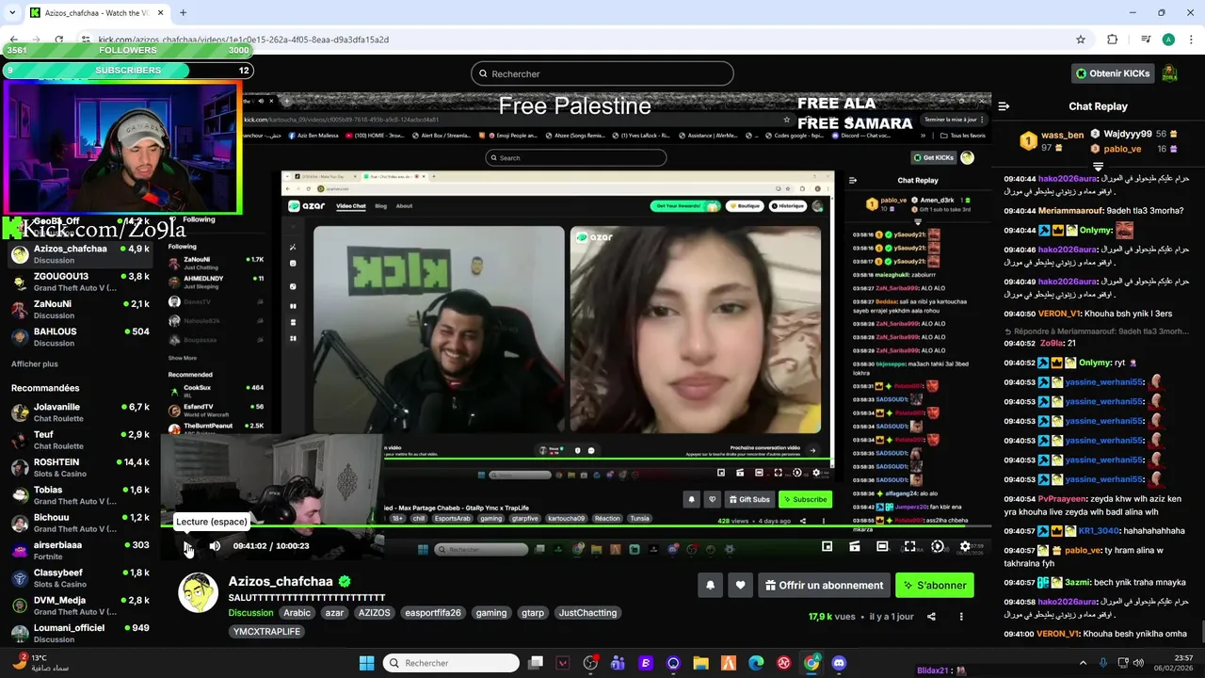
Task: Open the playback speed menu
Action: click(x=938, y=546)
